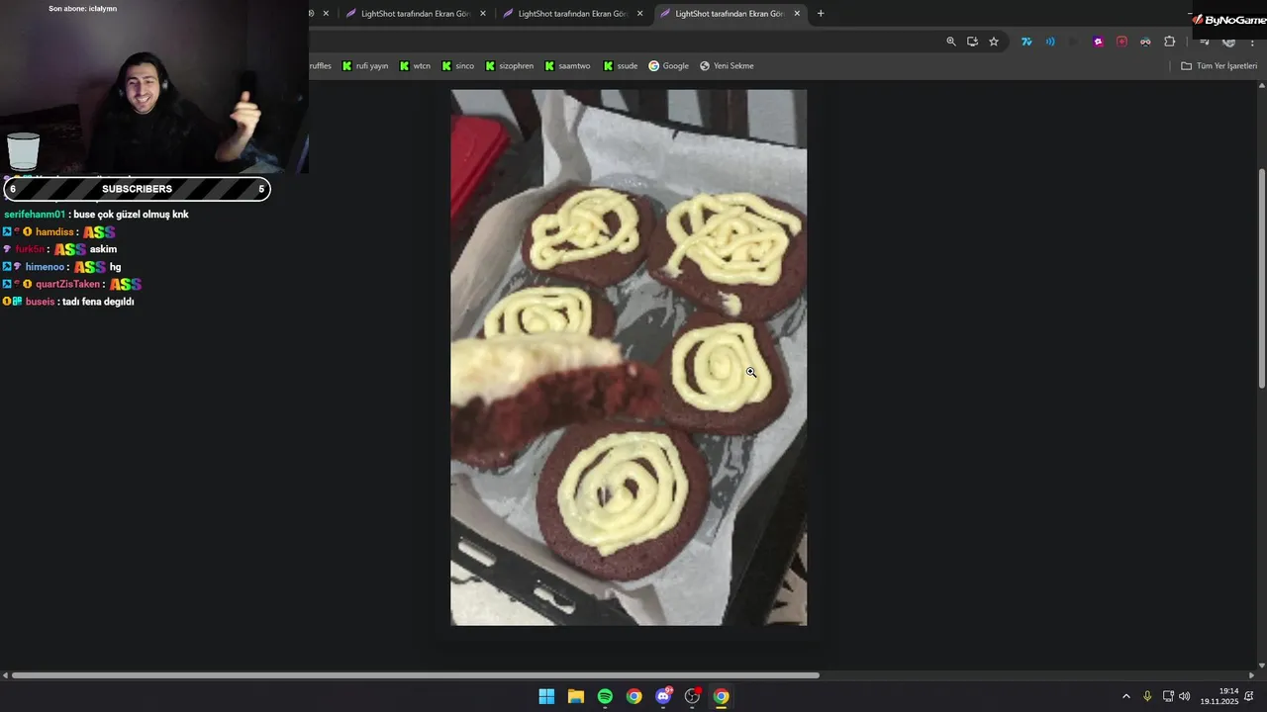
Task: Click the volume speaker tray icon
Action: [x=1185, y=696]
